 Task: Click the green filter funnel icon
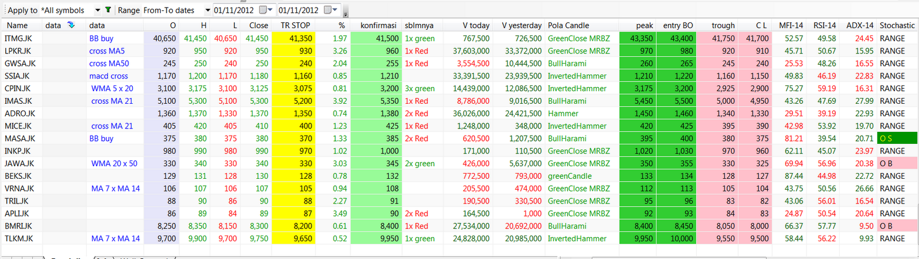[108, 10]
